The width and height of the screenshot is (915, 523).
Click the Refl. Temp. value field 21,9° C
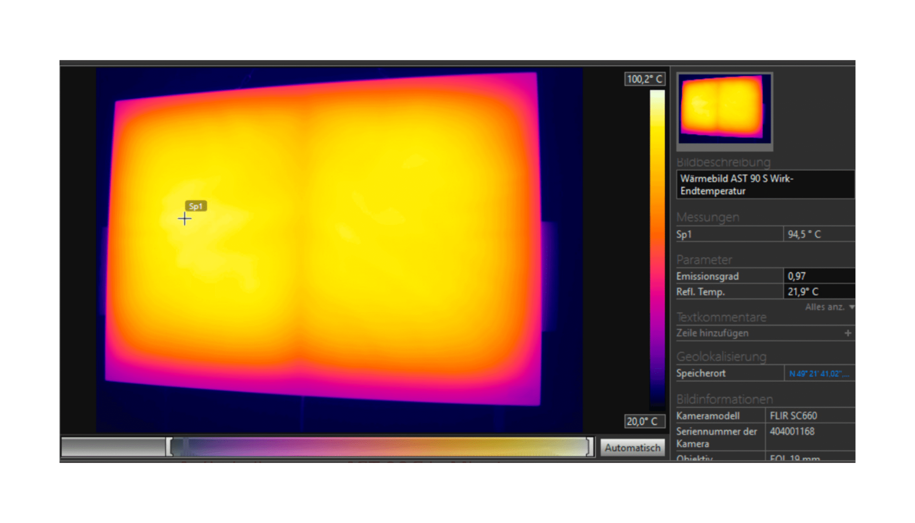[x=819, y=291]
